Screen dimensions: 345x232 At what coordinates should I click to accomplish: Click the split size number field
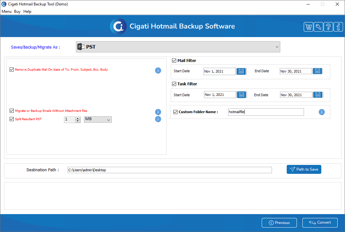(x=70, y=120)
